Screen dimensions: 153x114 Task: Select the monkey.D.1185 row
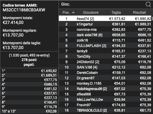pyautogui.click(x=105, y=83)
